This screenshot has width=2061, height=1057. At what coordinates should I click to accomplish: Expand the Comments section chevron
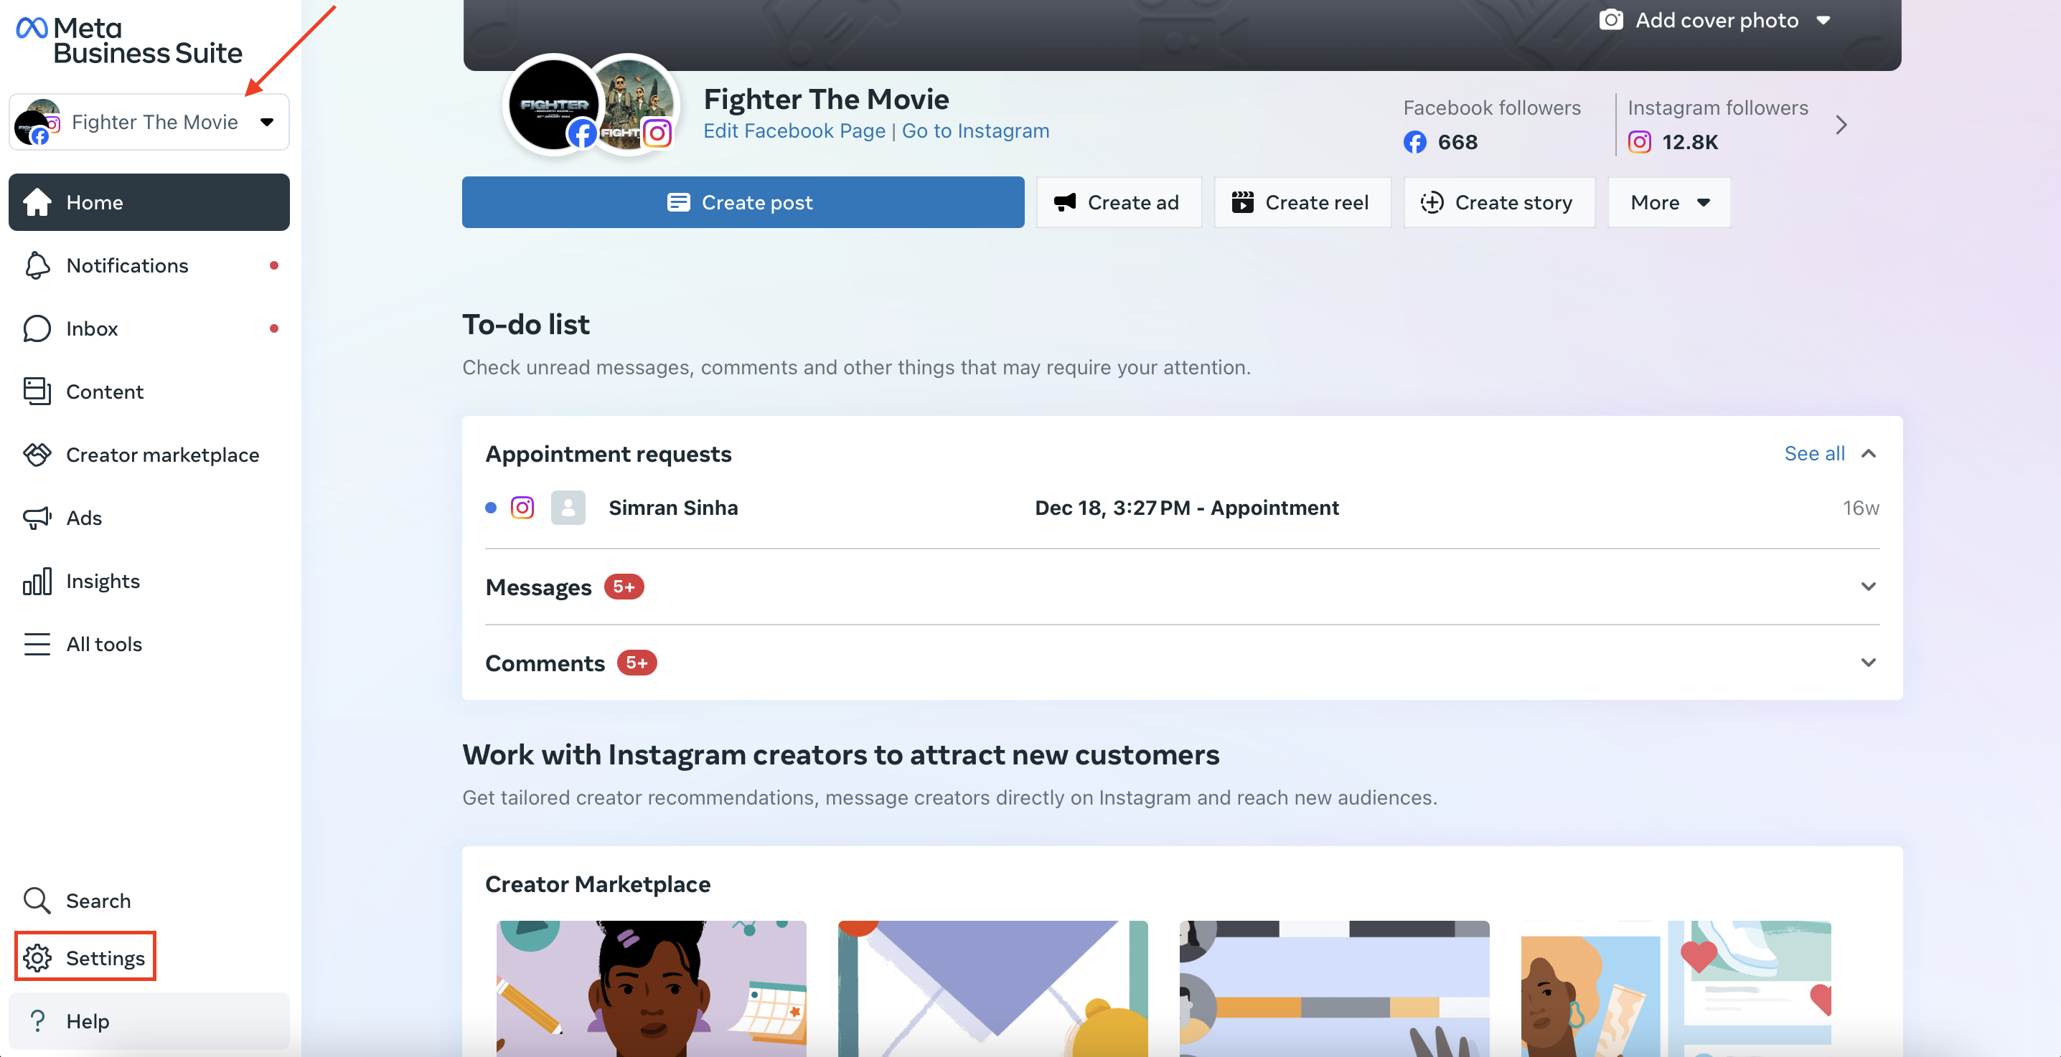coord(1868,663)
